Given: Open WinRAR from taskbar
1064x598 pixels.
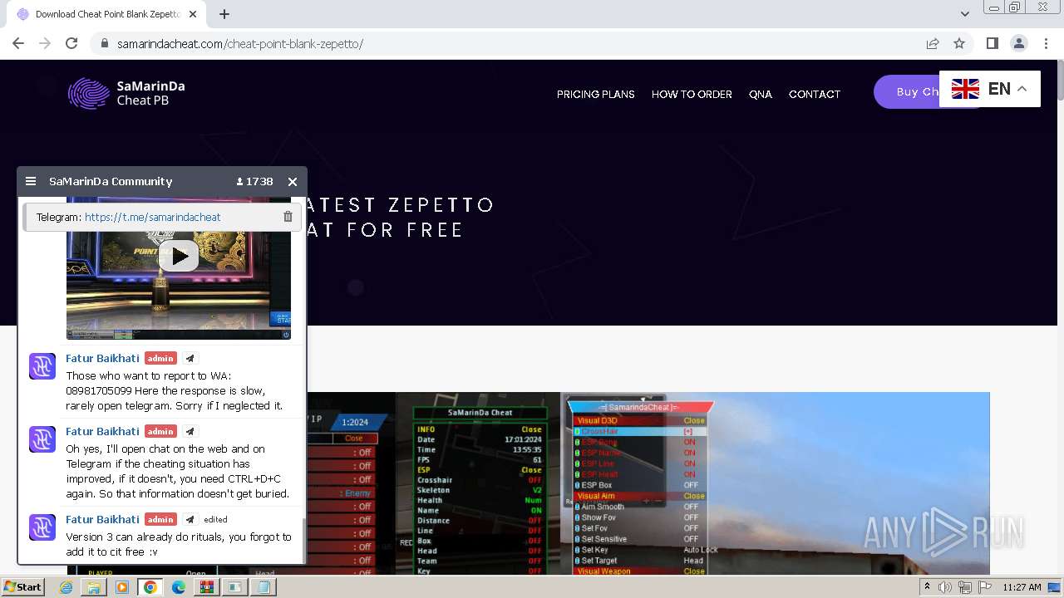Looking at the screenshot, I should tap(207, 587).
